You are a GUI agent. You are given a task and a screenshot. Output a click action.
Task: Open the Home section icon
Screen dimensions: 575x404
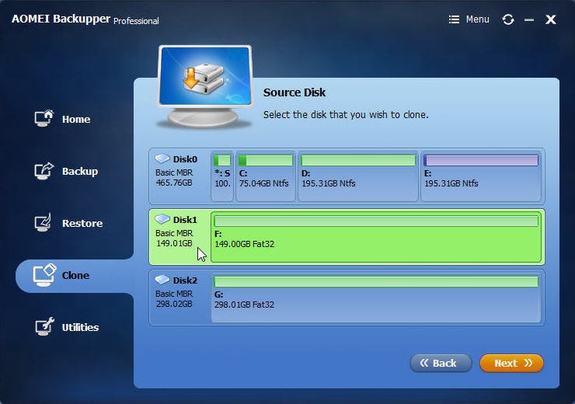pyautogui.click(x=44, y=118)
